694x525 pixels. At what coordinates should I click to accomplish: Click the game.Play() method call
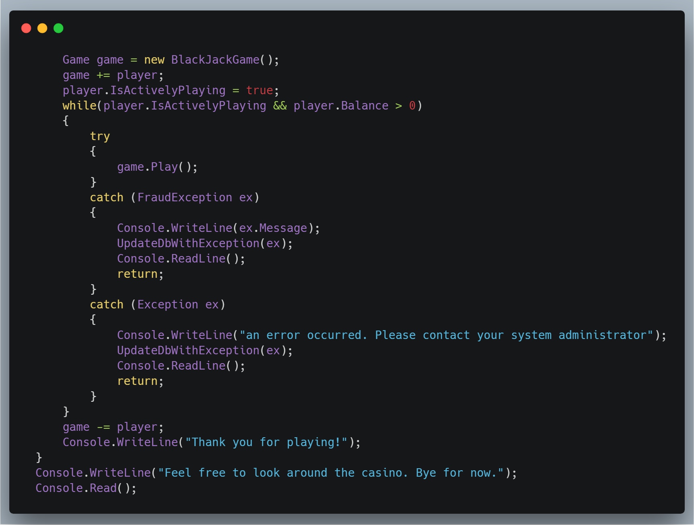(x=157, y=167)
